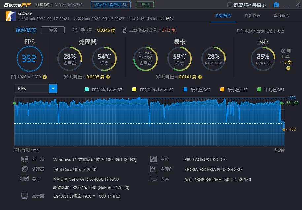This screenshot has height=210, width=302.
Task: Open the FPS chart type dropdown arrow
Action: click(x=53, y=88)
